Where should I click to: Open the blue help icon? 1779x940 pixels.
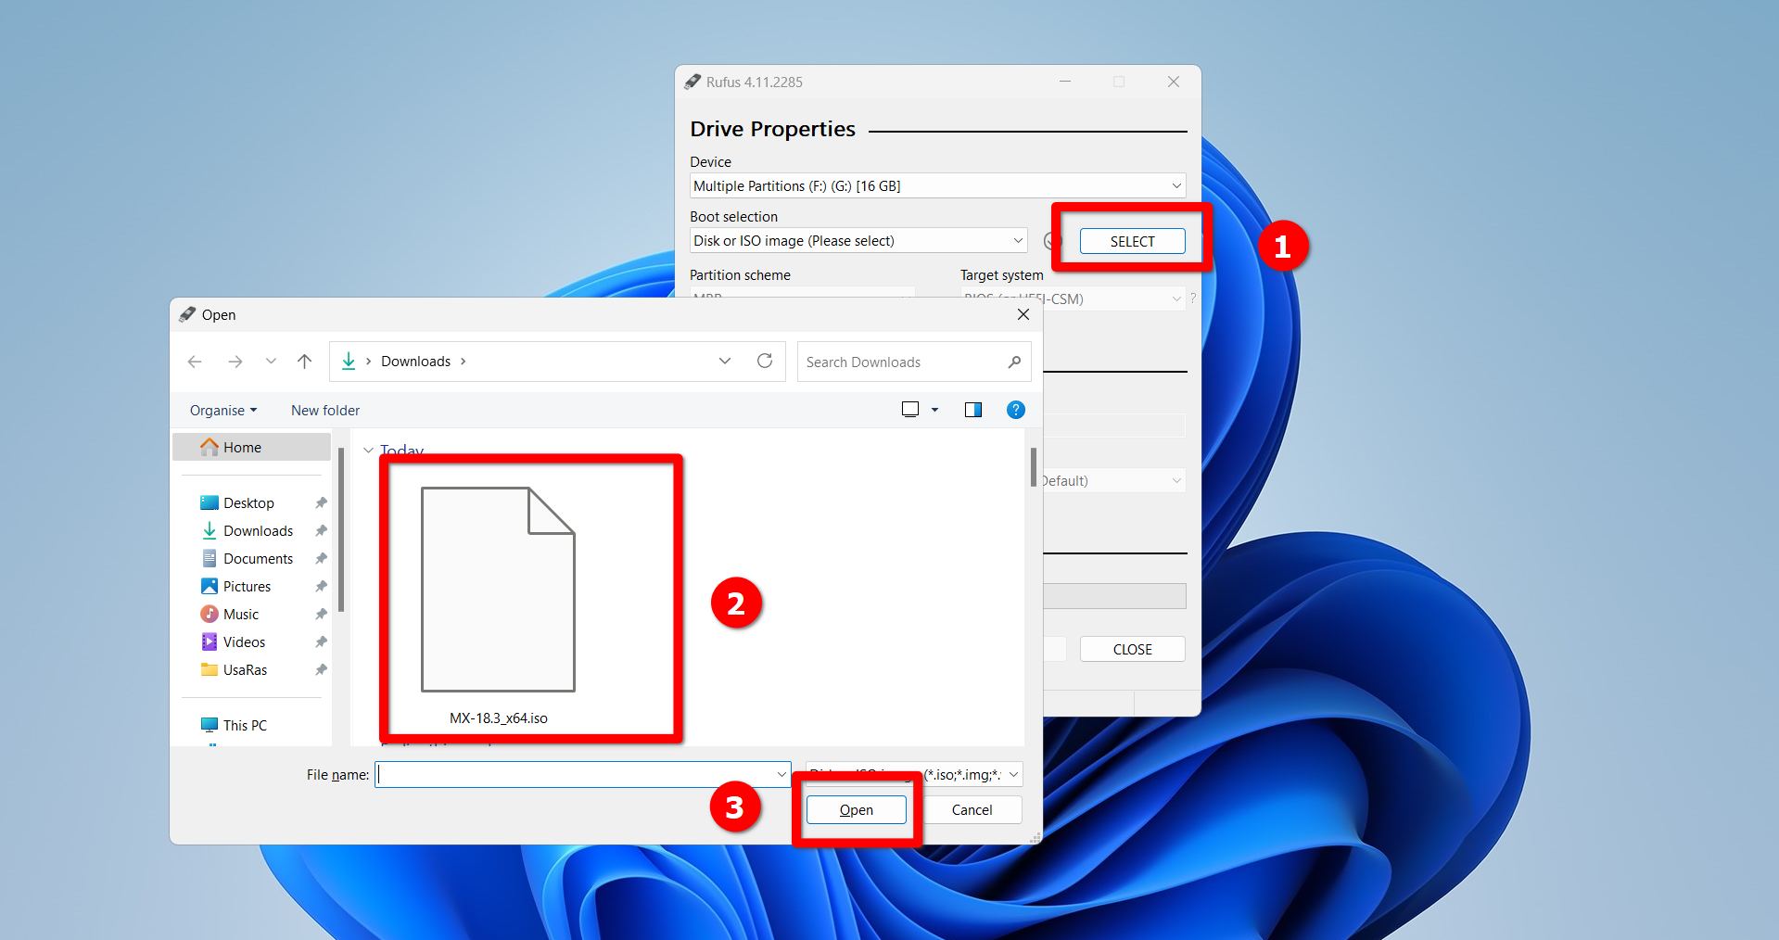[x=1016, y=410]
